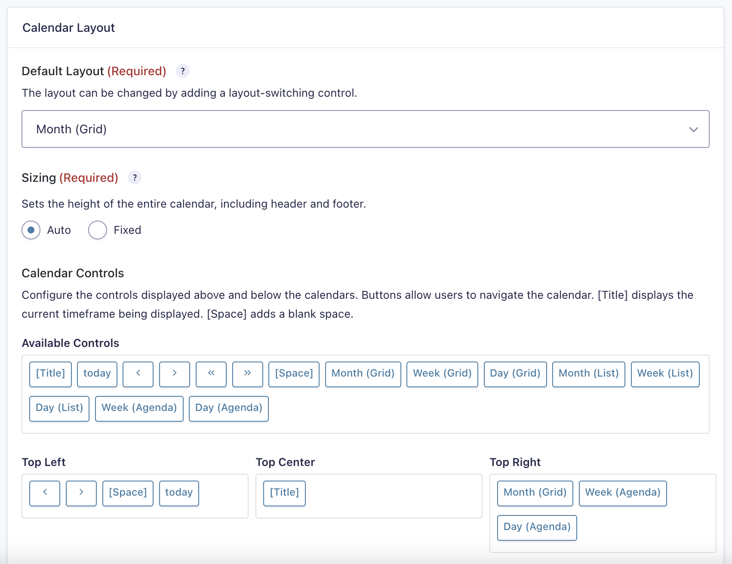Click previous arrow in Top Left box
732x564 pixels.
[45, 493]
